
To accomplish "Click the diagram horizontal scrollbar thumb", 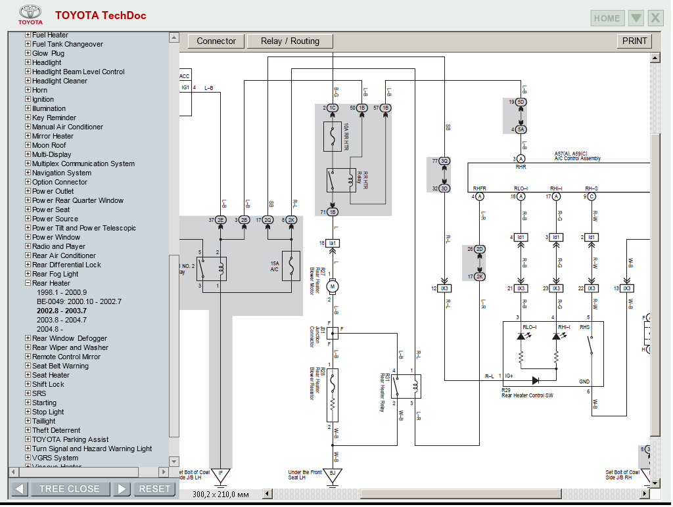I will tap(461, 494).
